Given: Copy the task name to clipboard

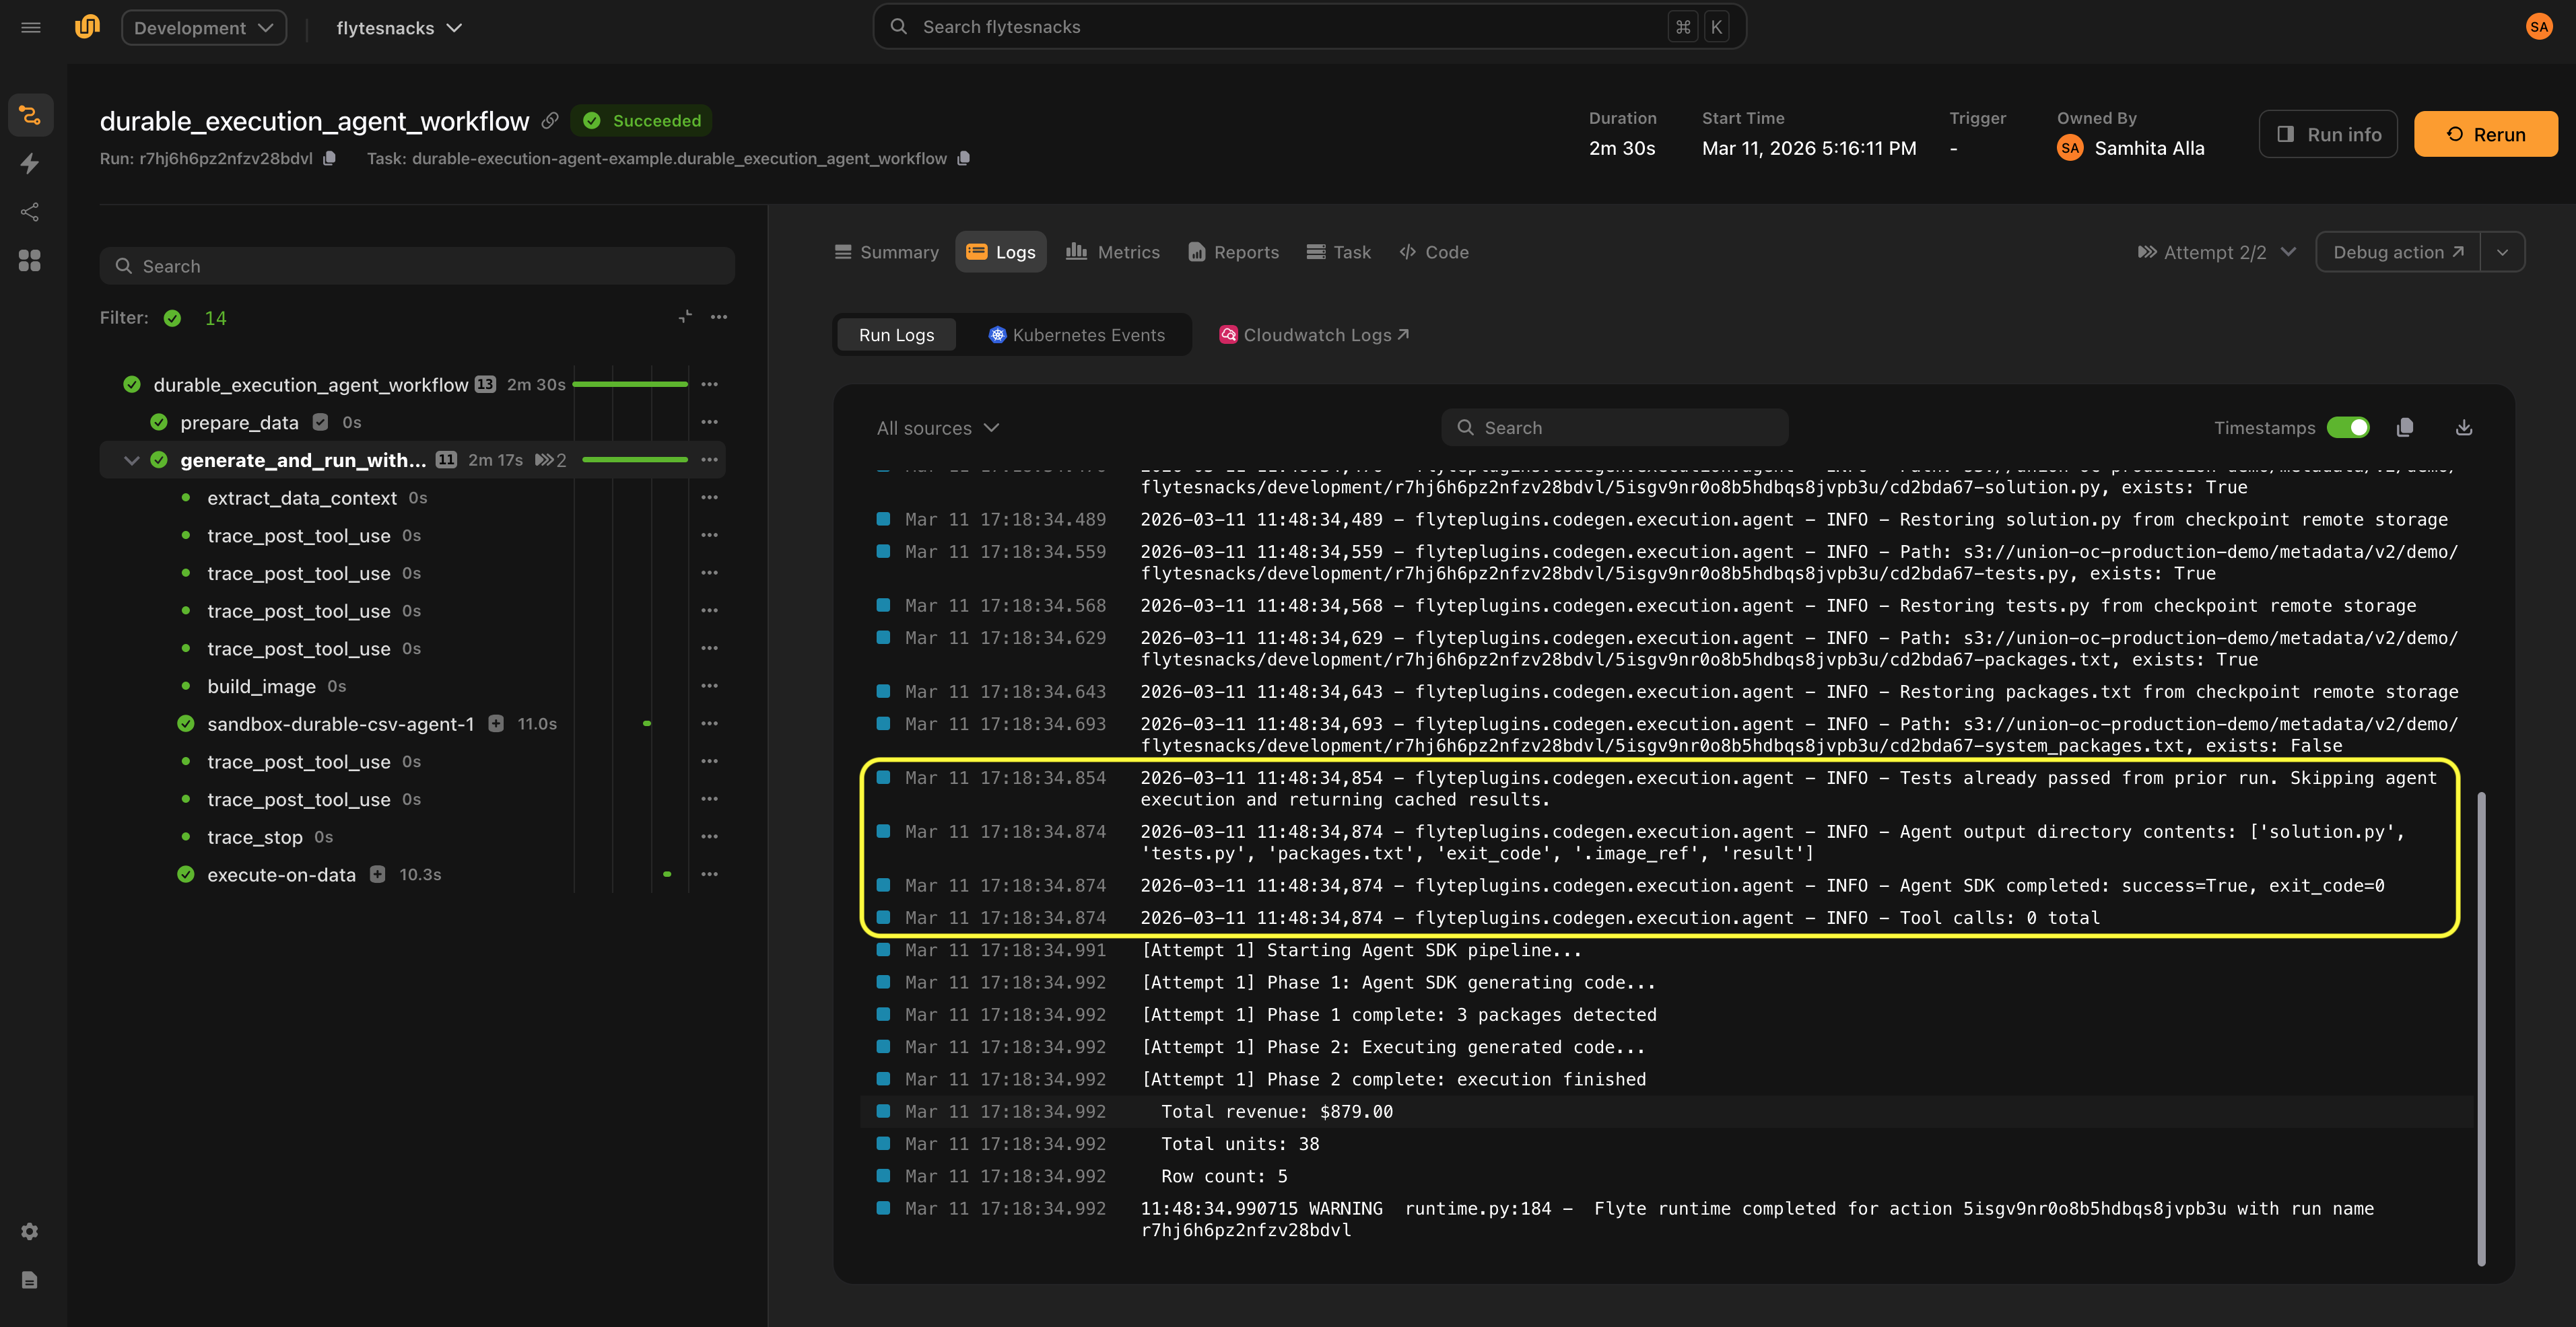Looking at the screenshot, I should click(x=963, y=158).
